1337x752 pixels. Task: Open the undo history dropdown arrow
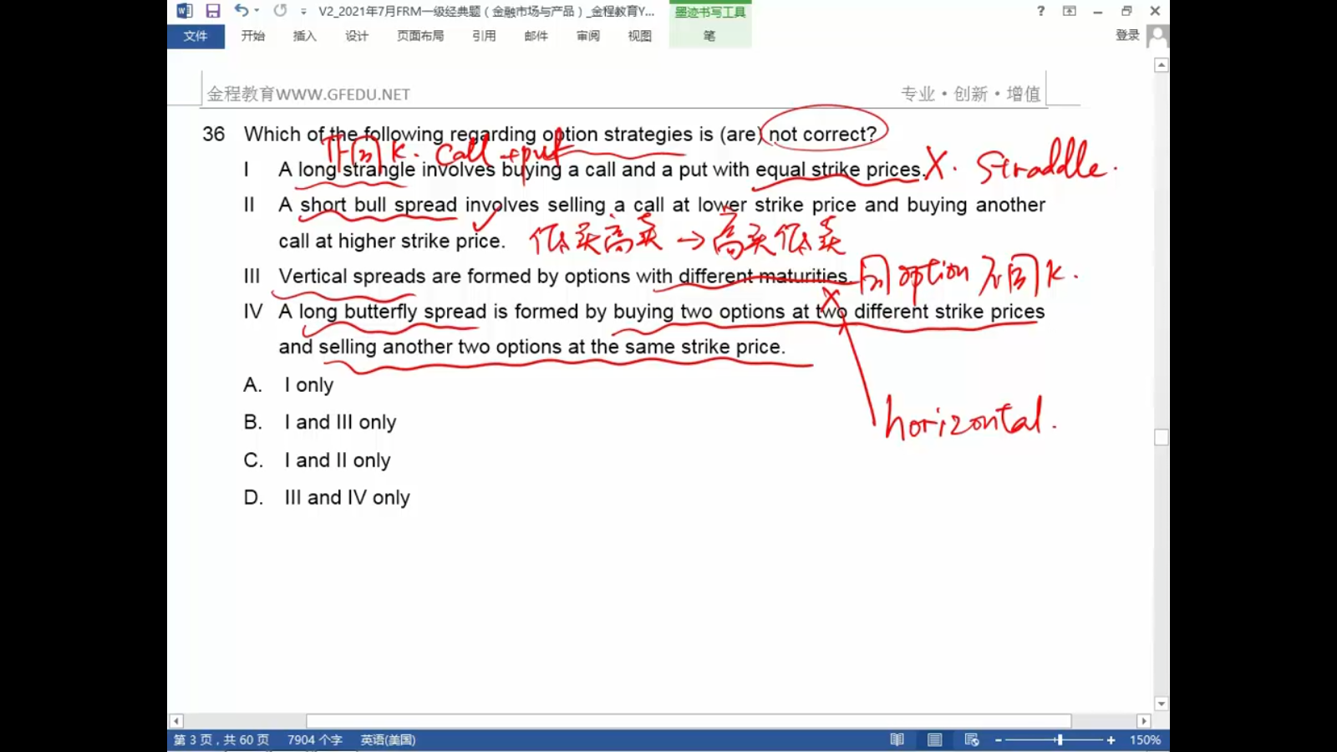click(257, 11)
